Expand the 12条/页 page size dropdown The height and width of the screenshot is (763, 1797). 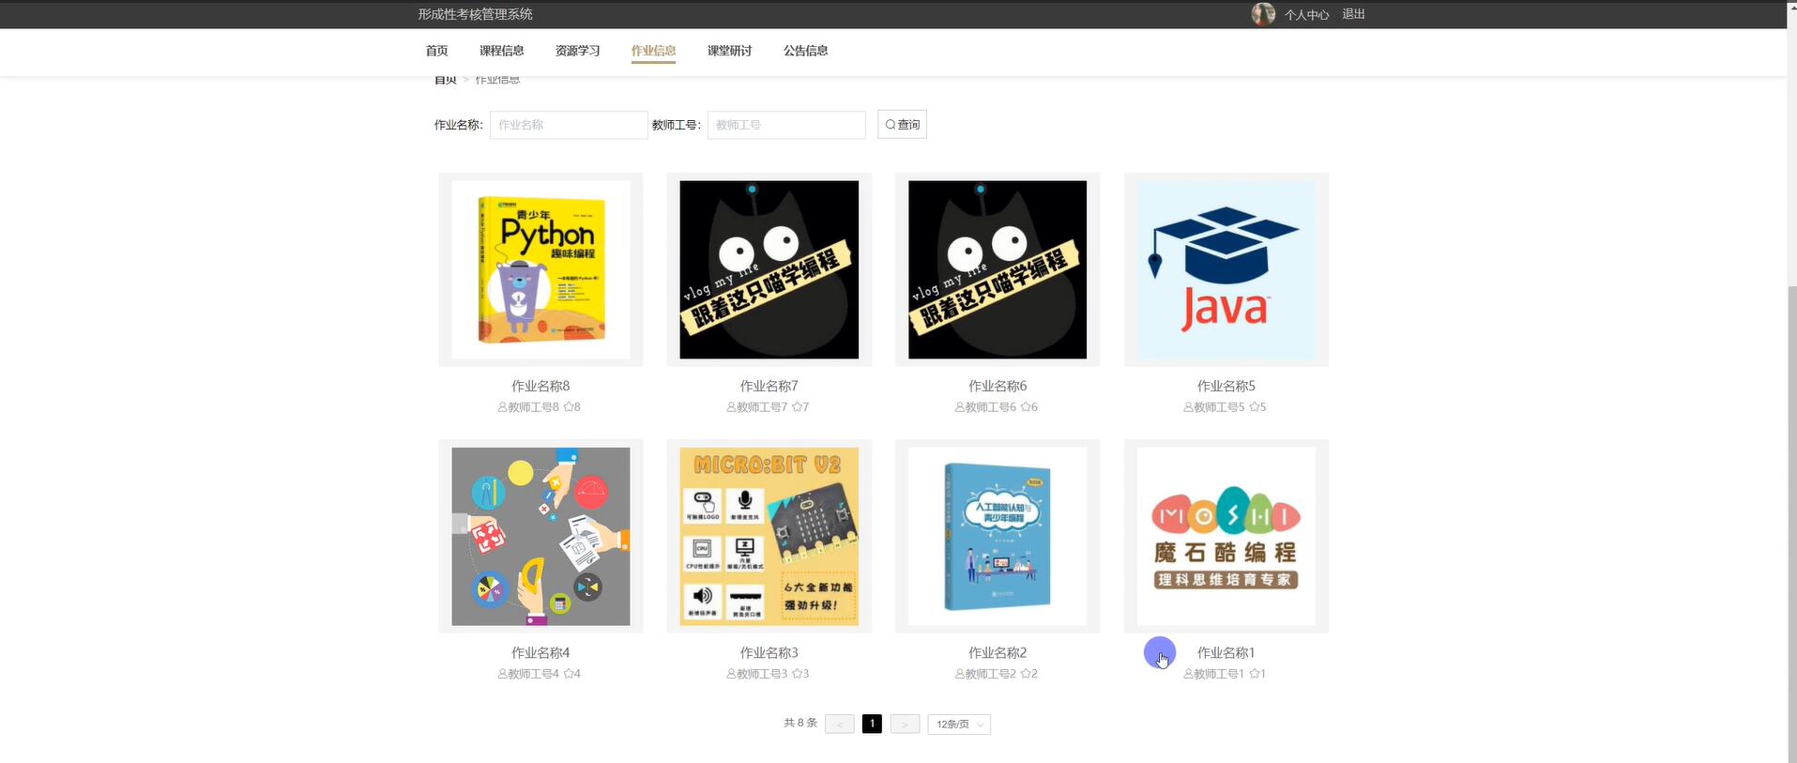click(959, 724)
